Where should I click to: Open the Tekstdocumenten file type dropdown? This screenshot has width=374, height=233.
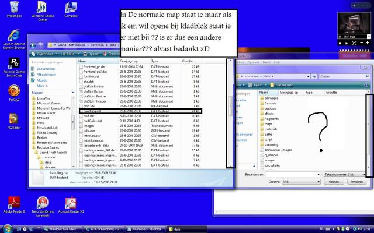[344, 175]
